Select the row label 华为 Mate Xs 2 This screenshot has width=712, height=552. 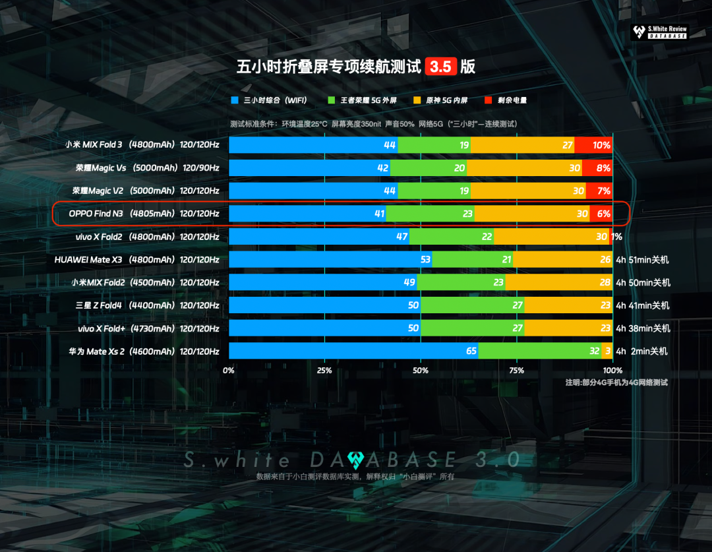(x=144, y=352)
